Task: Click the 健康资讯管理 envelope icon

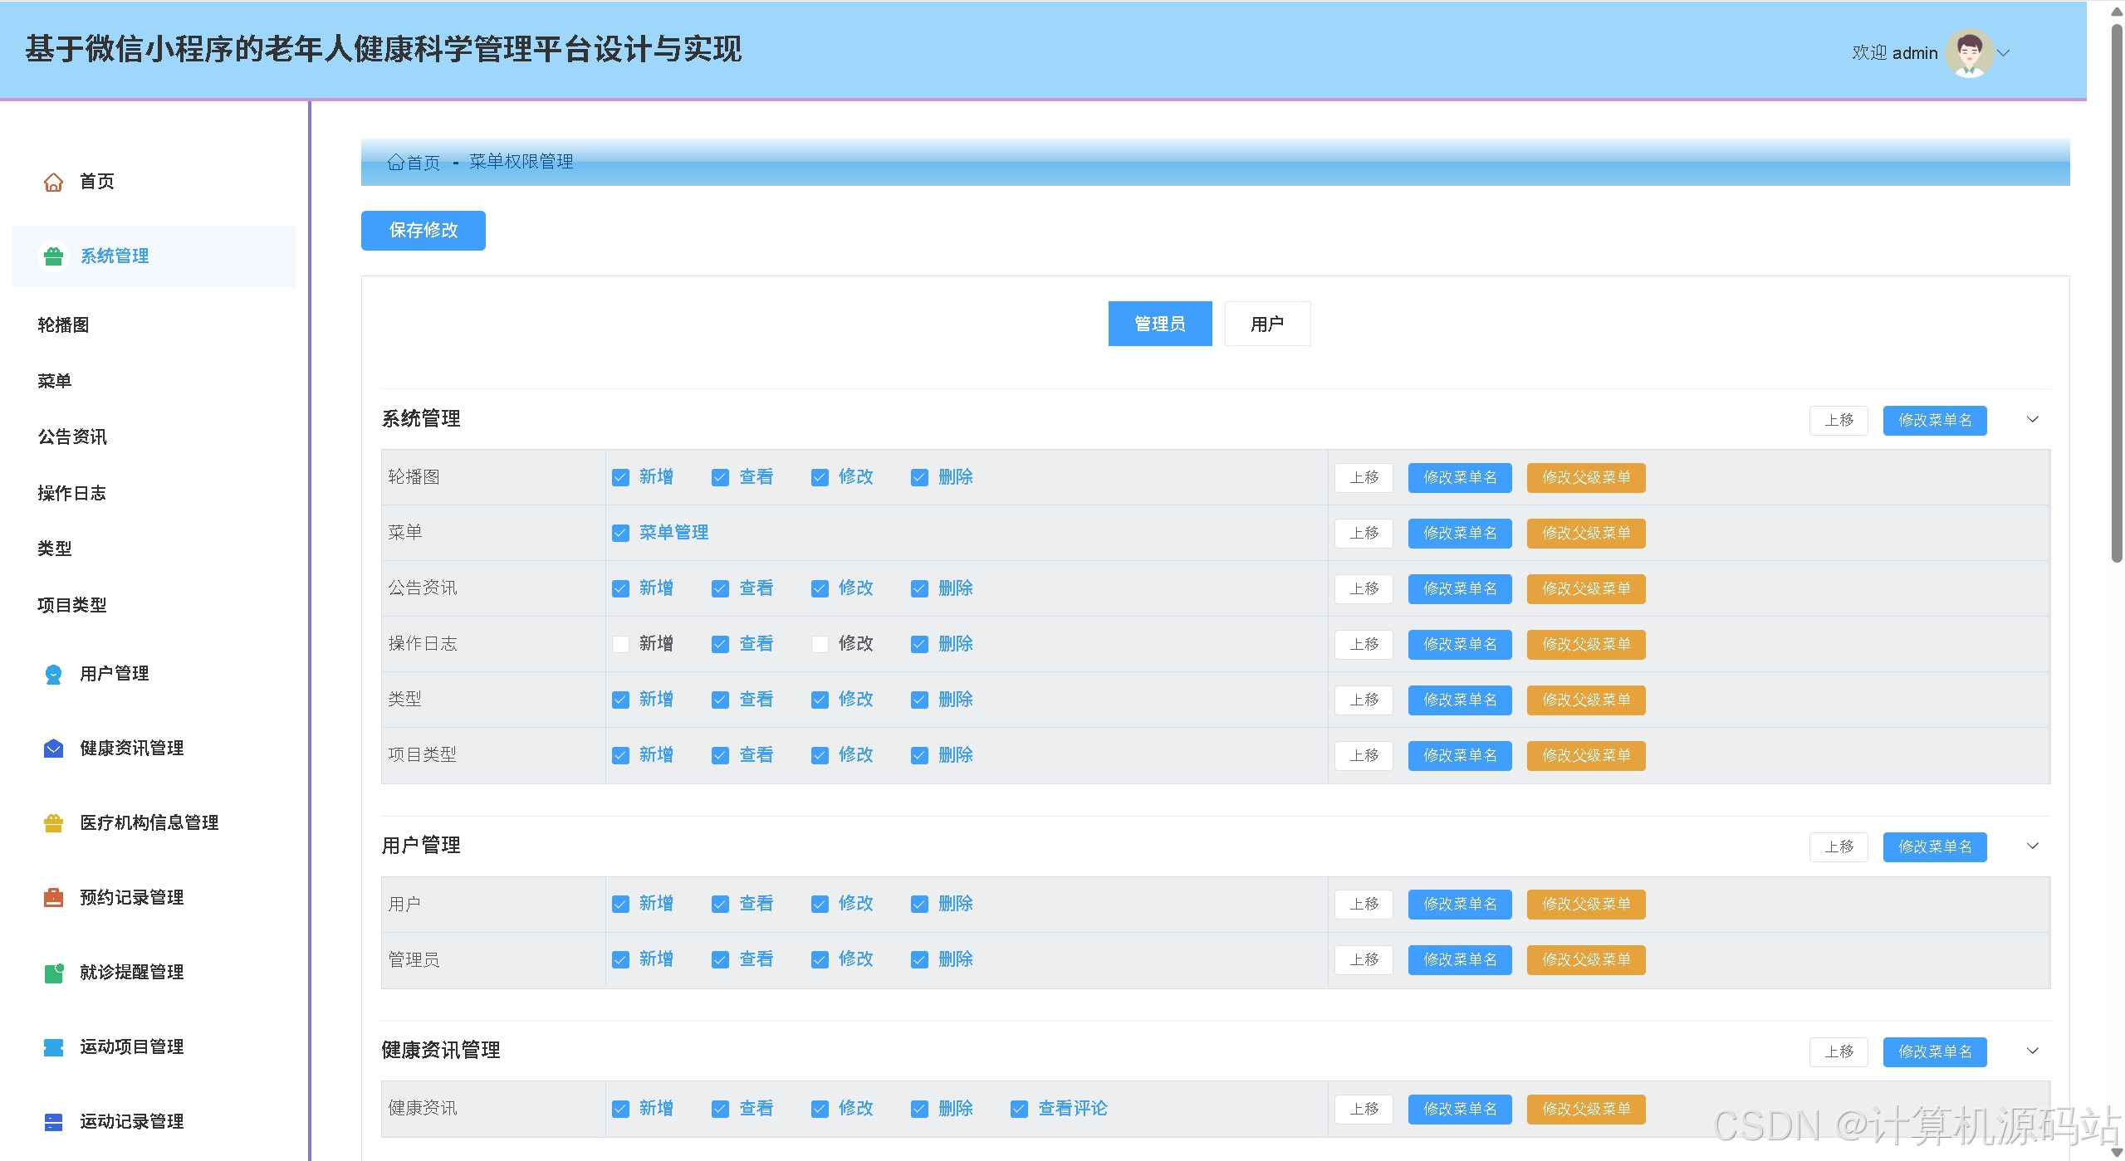Action: point(53,749)
